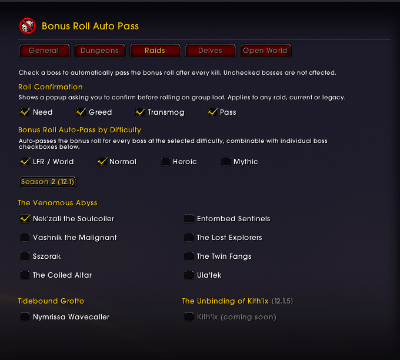This screenshot has width=400, height=360.
Task: Select the Raids tab
Action: click(155, 51)
